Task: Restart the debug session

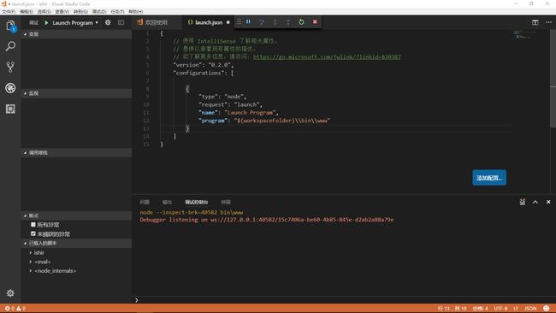Action: pos(301,21)
